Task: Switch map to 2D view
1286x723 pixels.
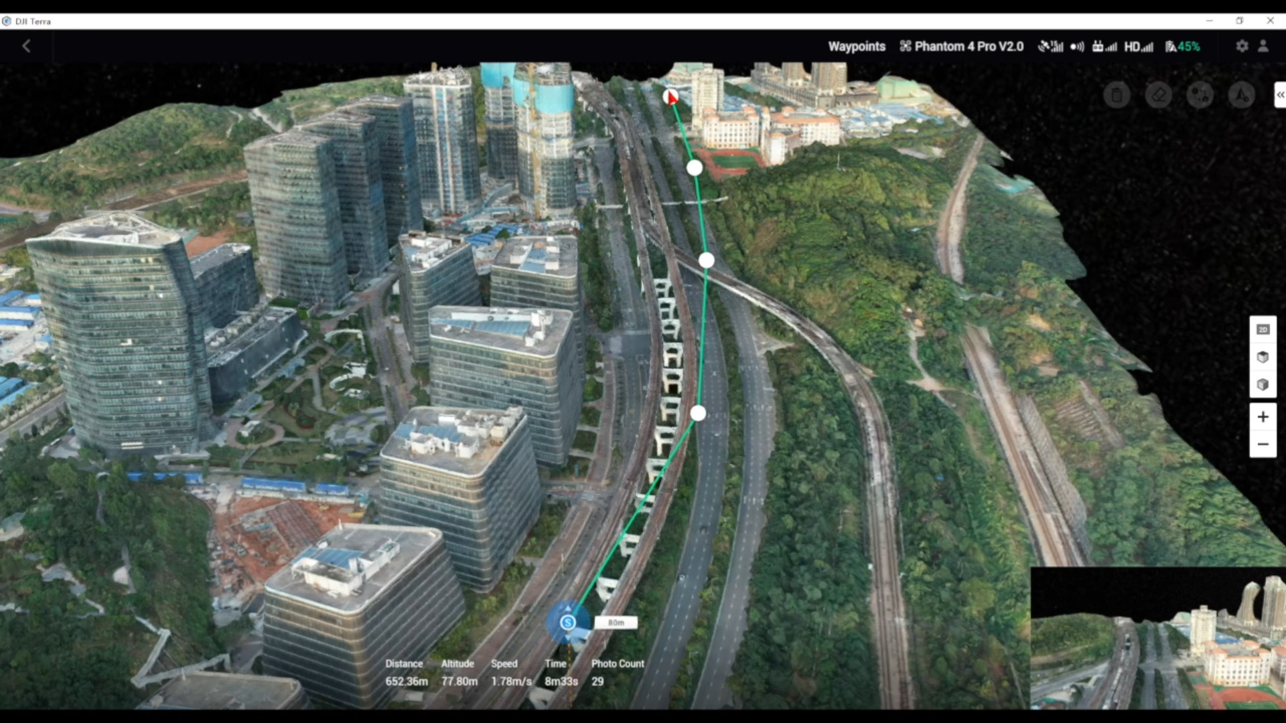Action: 1263,329
